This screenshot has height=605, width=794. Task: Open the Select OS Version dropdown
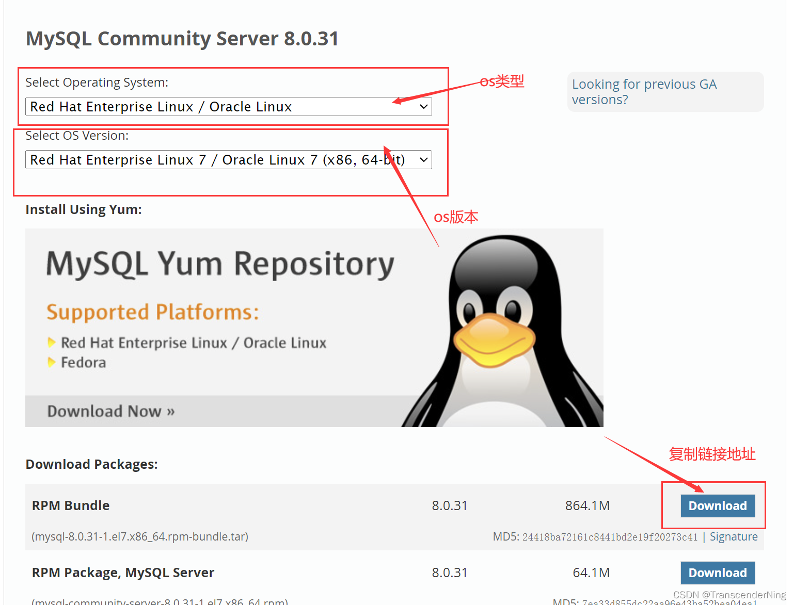tap(229, 160)
